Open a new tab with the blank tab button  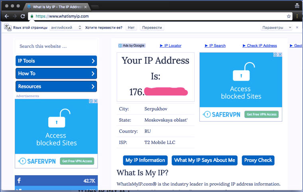pyautogui.click(x=95, y=7)
